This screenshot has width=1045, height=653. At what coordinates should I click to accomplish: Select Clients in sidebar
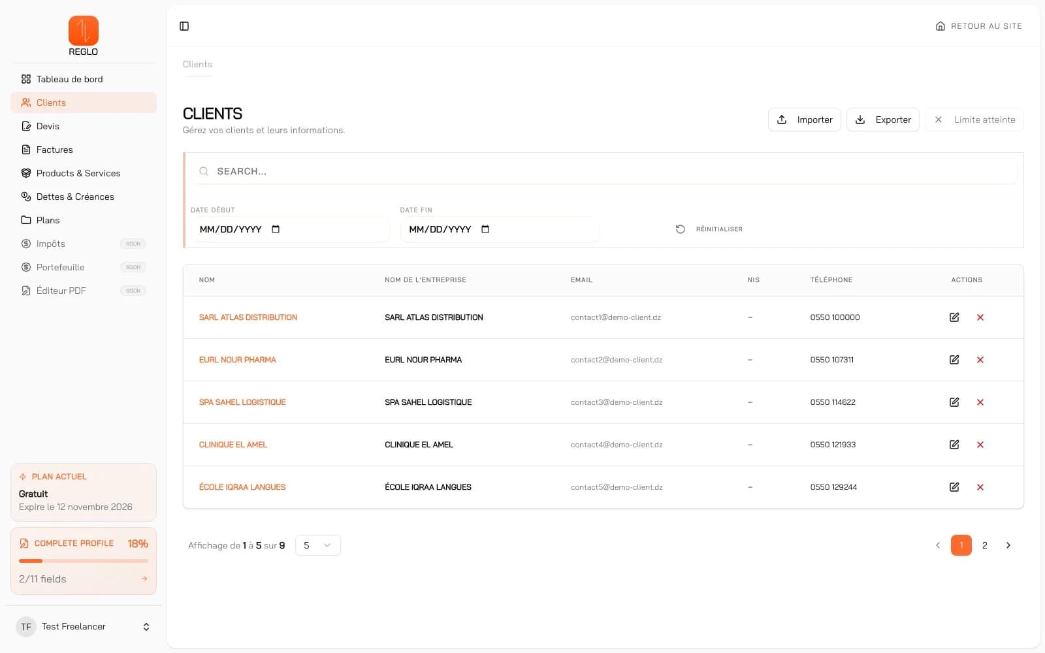coord(84,103)
